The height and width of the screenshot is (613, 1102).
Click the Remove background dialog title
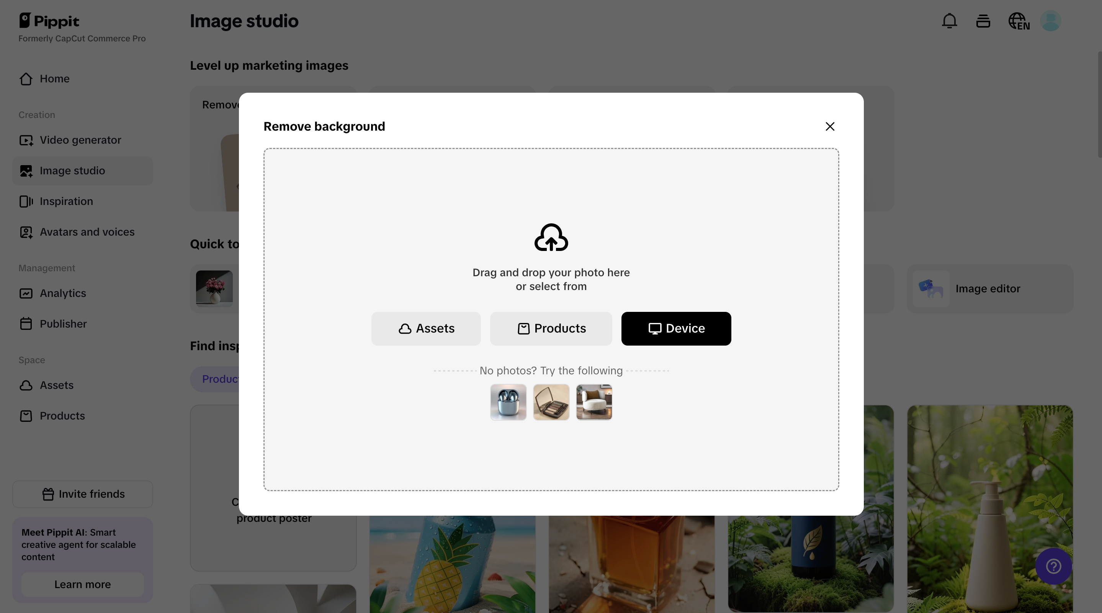[324, 126]
